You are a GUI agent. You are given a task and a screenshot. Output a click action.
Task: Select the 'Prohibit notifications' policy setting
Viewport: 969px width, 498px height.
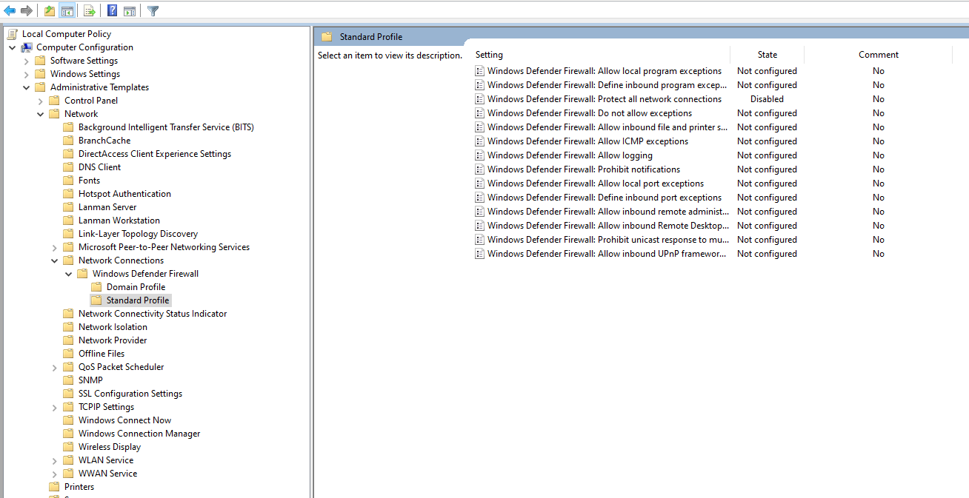(583, 169)
